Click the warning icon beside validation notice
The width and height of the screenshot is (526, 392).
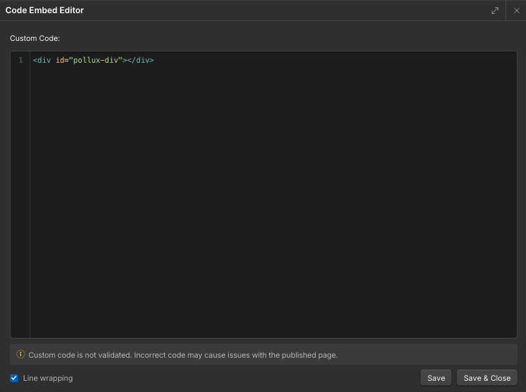coord(20,354)
